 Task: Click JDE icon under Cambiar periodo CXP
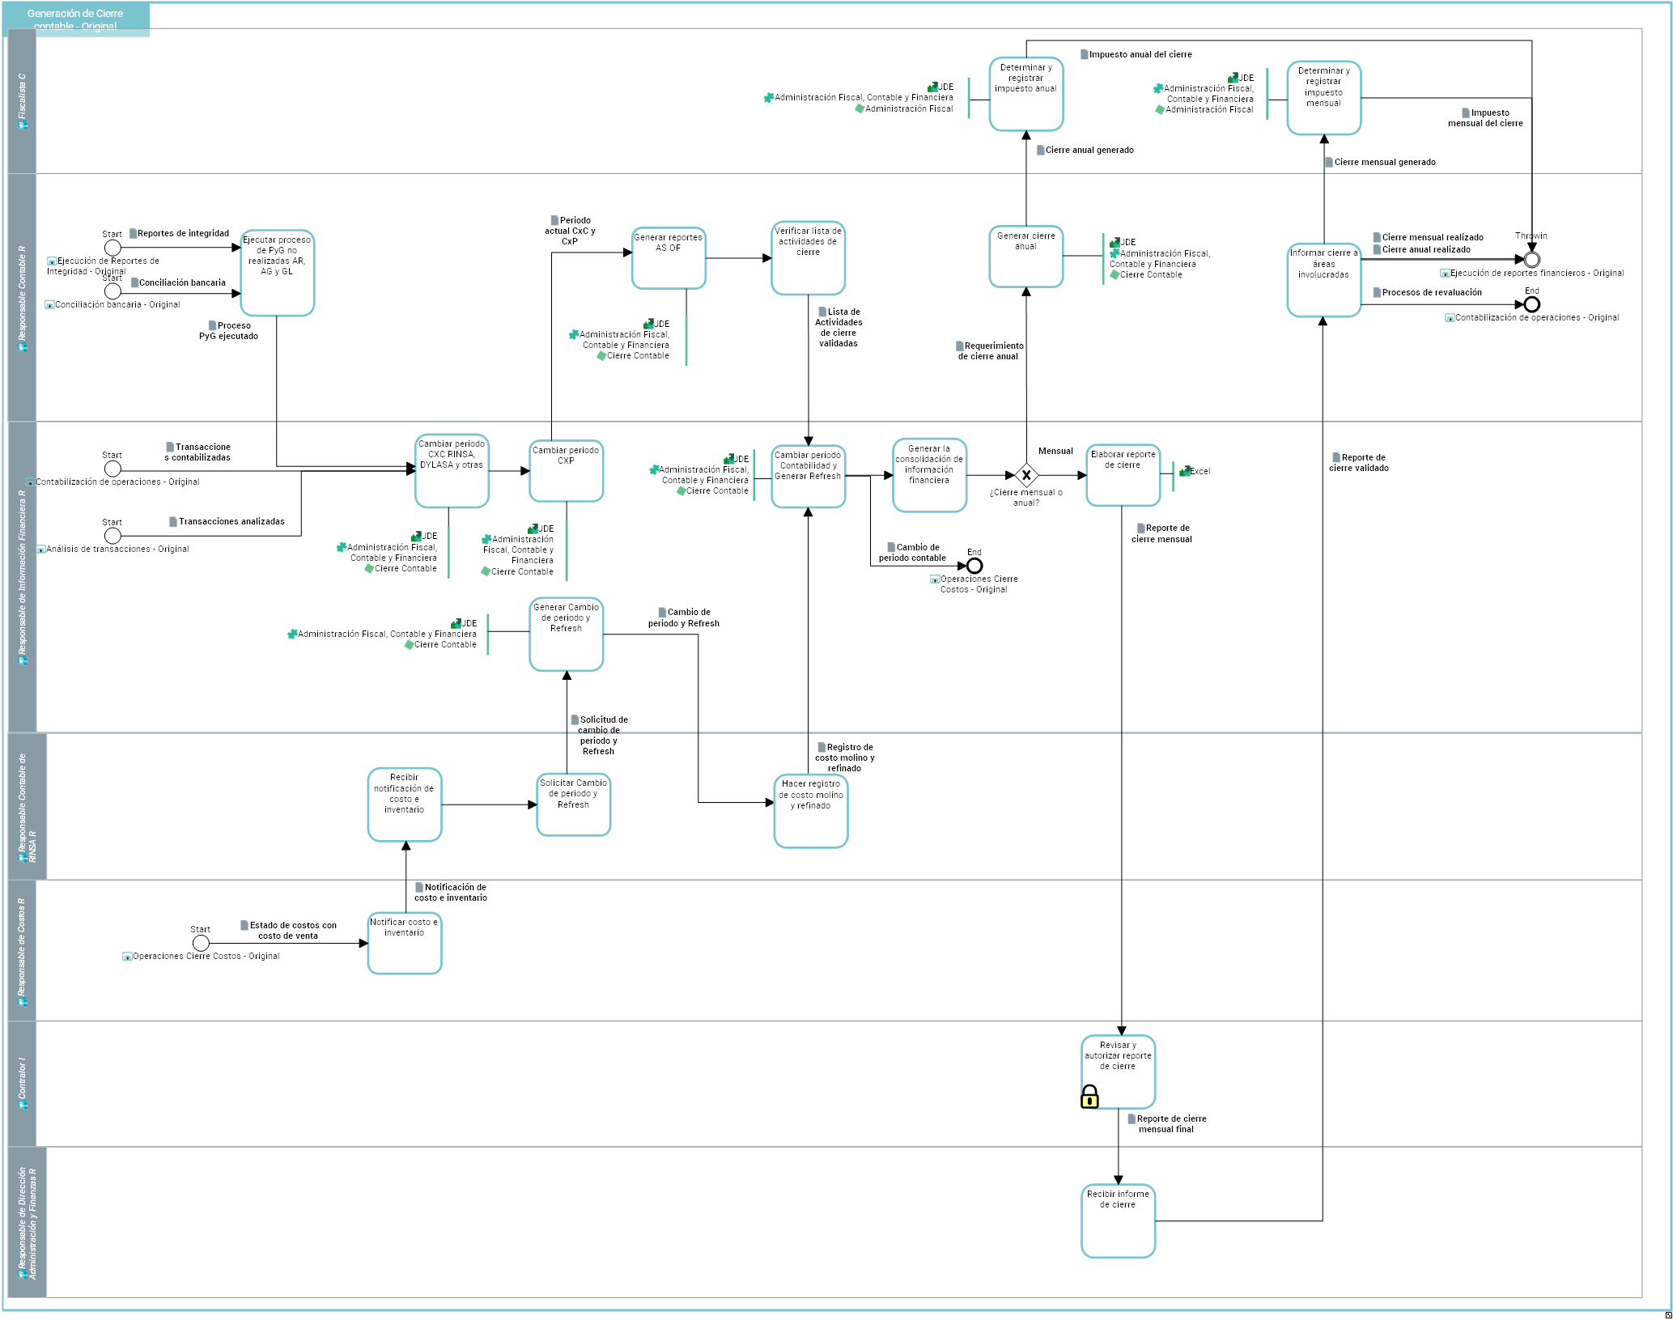pyautogui.click(x=533, y=528)
